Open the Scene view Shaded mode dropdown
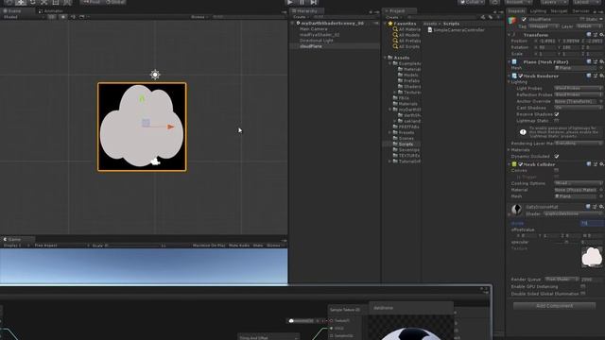This screenshot has width=605, height=340. 23,17
